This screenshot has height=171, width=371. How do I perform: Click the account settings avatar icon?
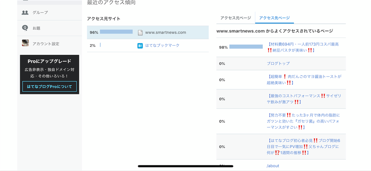tap(25, 43)
